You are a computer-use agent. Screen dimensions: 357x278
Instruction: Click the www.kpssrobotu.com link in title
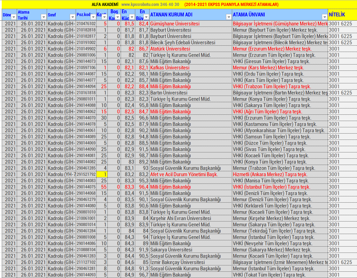pos(140,5)
